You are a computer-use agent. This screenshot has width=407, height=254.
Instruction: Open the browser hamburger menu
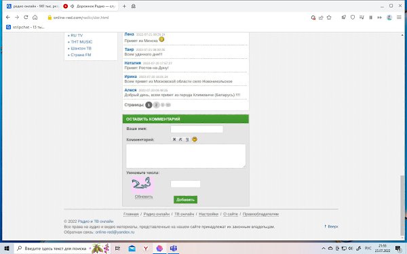399,18
